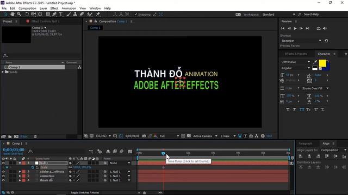Select the Selection arrow tool
The height and width of the screenshot is (195, 348).
[6, 14]
